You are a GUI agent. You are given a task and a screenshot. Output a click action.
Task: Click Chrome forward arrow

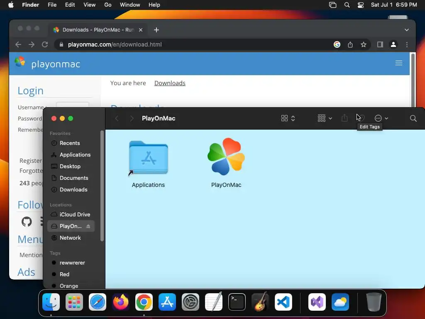pyautogui.click(x=32, y=44)
